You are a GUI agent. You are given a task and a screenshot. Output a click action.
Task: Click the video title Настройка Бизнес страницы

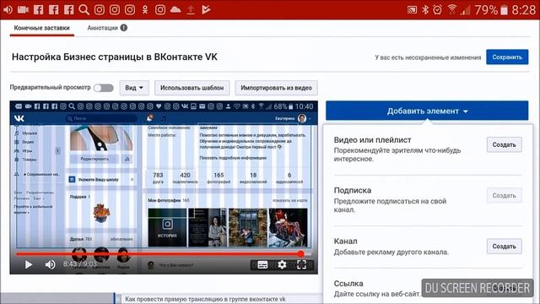click(x=115, y=57)
